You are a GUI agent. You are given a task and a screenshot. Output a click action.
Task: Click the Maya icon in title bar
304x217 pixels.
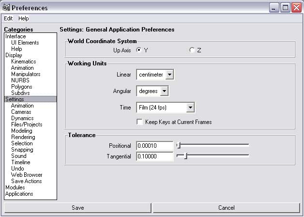(6, 7)
